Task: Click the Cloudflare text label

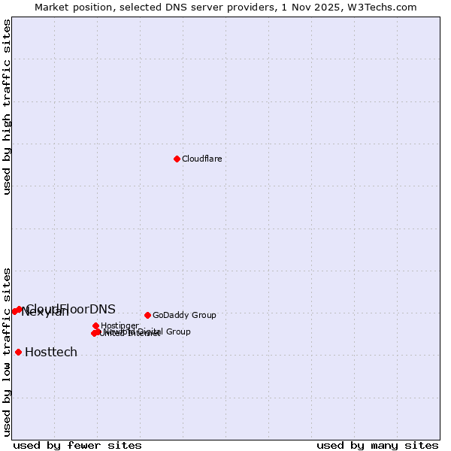Action: [201, 159]
